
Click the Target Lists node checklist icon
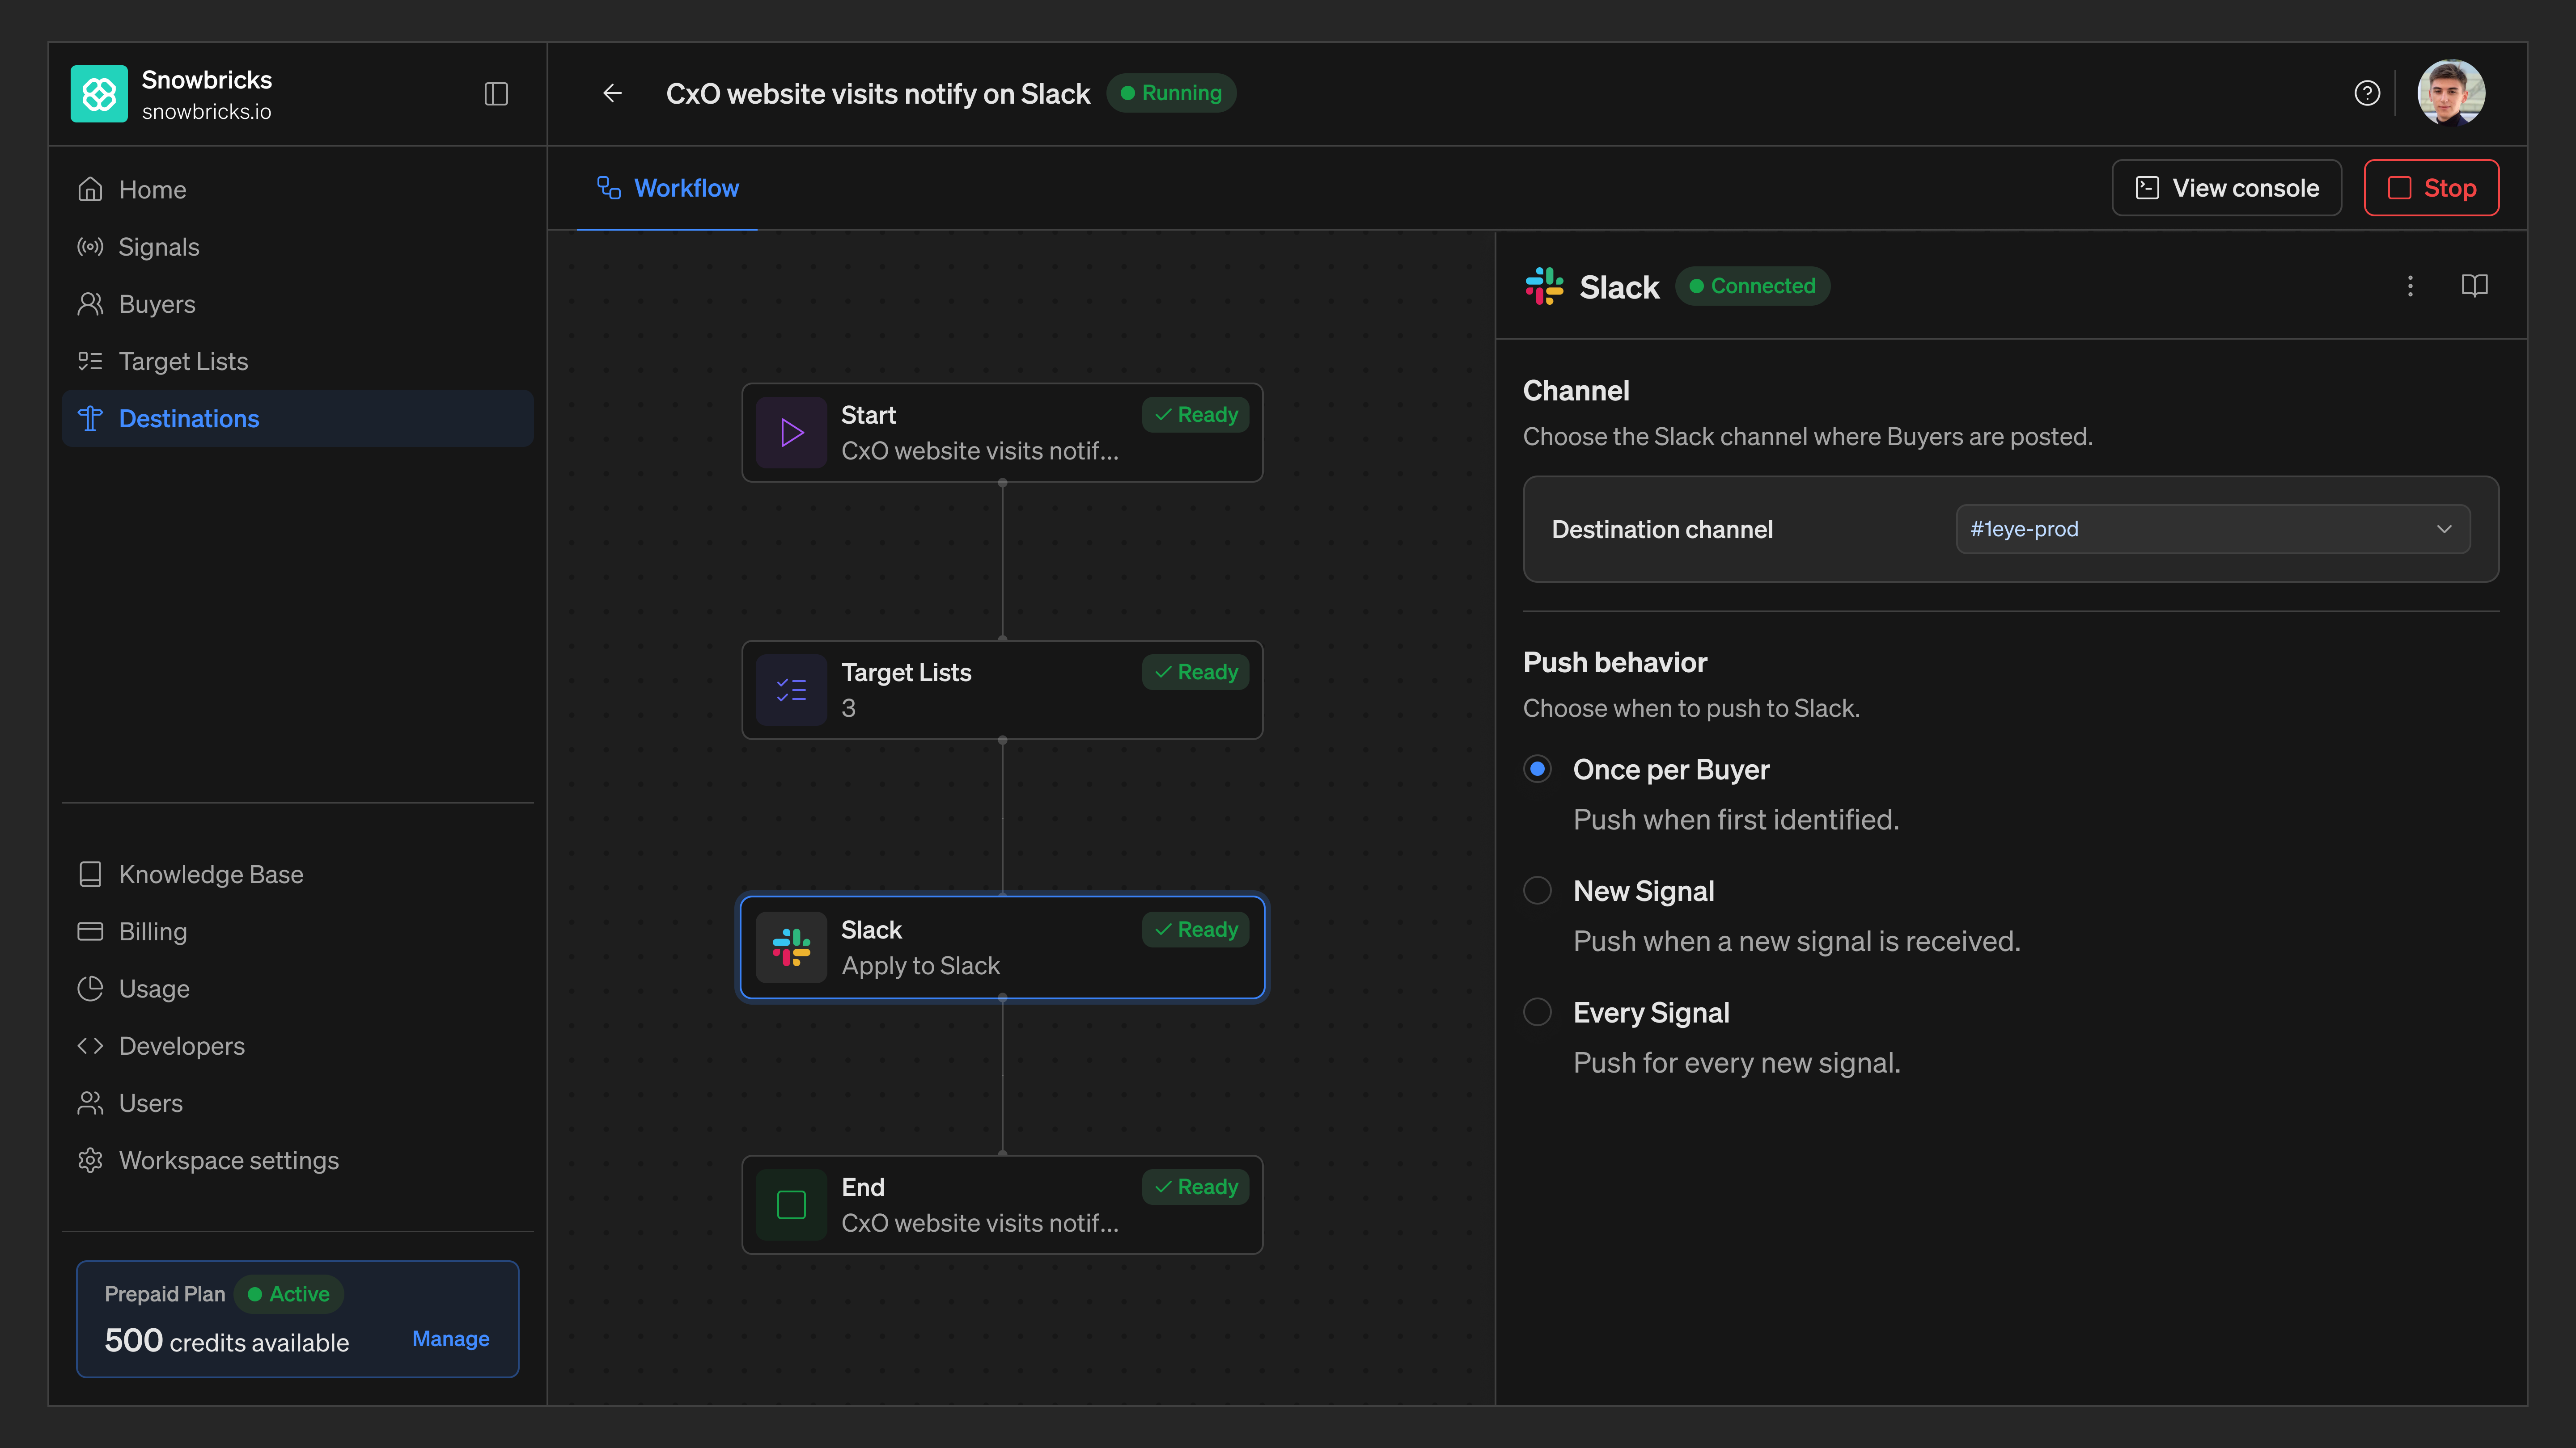(x=791, y=690)
